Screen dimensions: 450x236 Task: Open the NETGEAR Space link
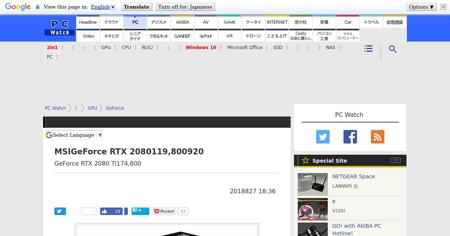pos(353,176)
